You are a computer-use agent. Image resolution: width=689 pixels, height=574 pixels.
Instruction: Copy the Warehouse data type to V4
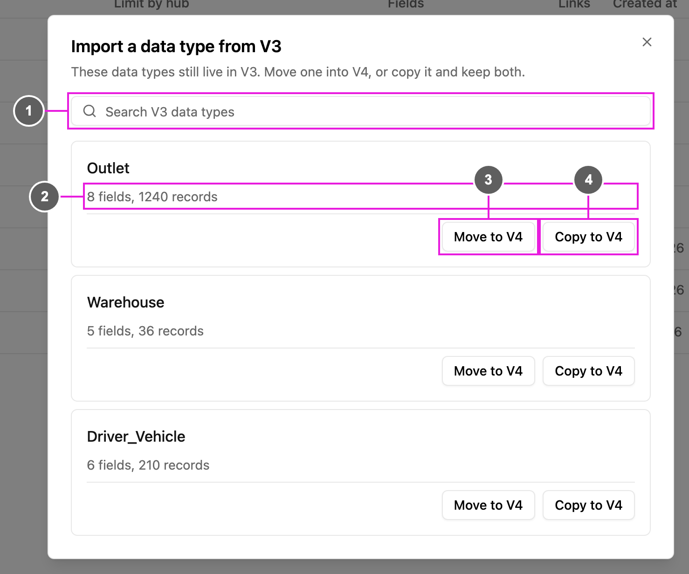pos(588,371)
